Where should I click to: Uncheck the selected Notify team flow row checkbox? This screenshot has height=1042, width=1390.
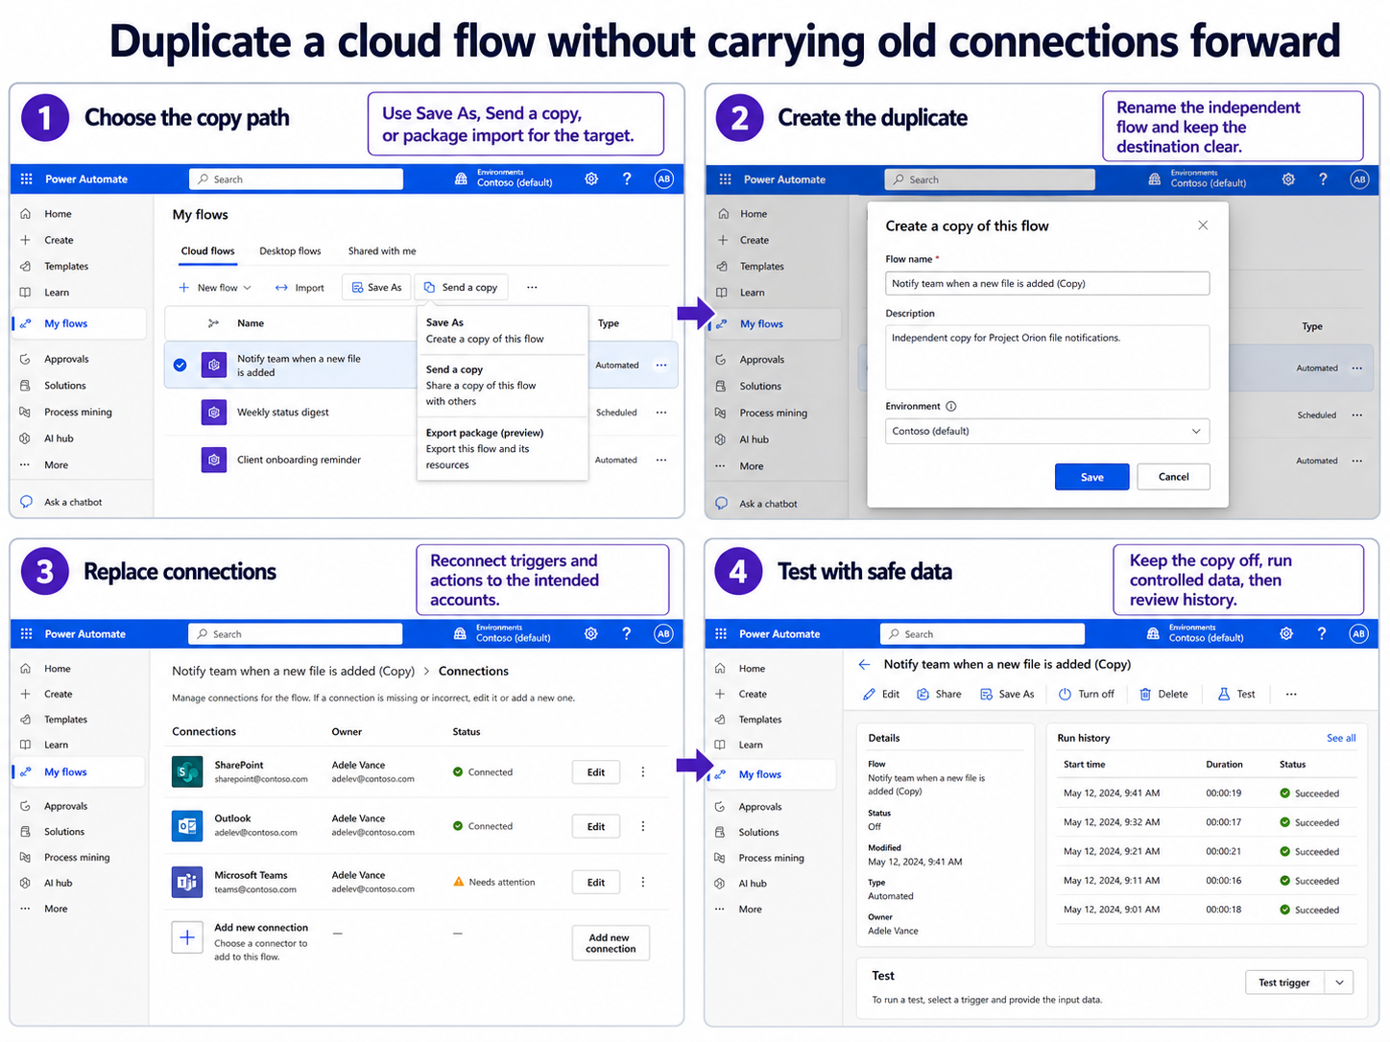point(180,365)
